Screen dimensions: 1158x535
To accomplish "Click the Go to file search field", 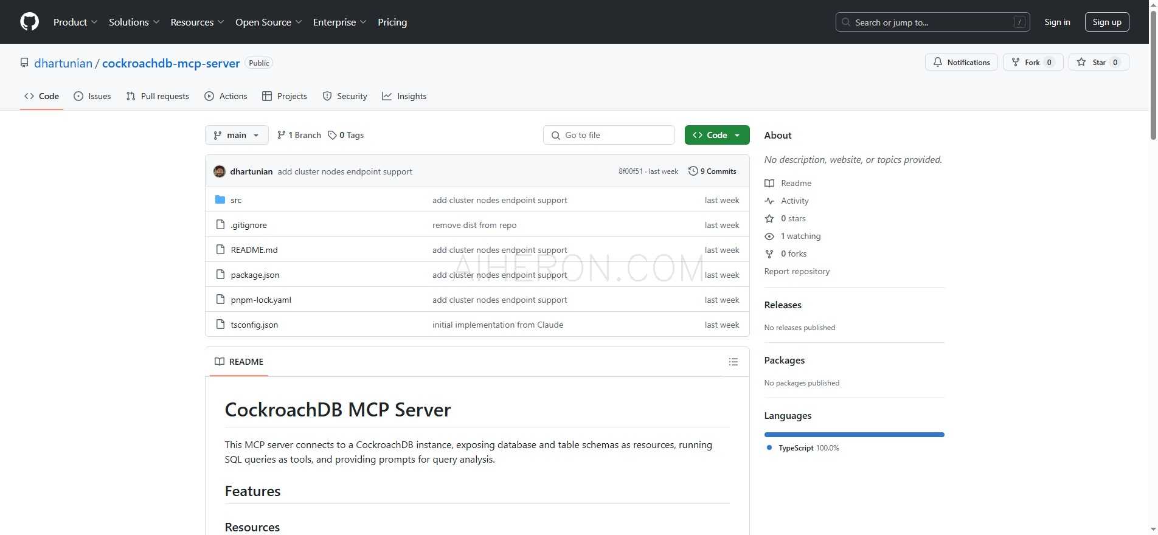I will (609, 135).
